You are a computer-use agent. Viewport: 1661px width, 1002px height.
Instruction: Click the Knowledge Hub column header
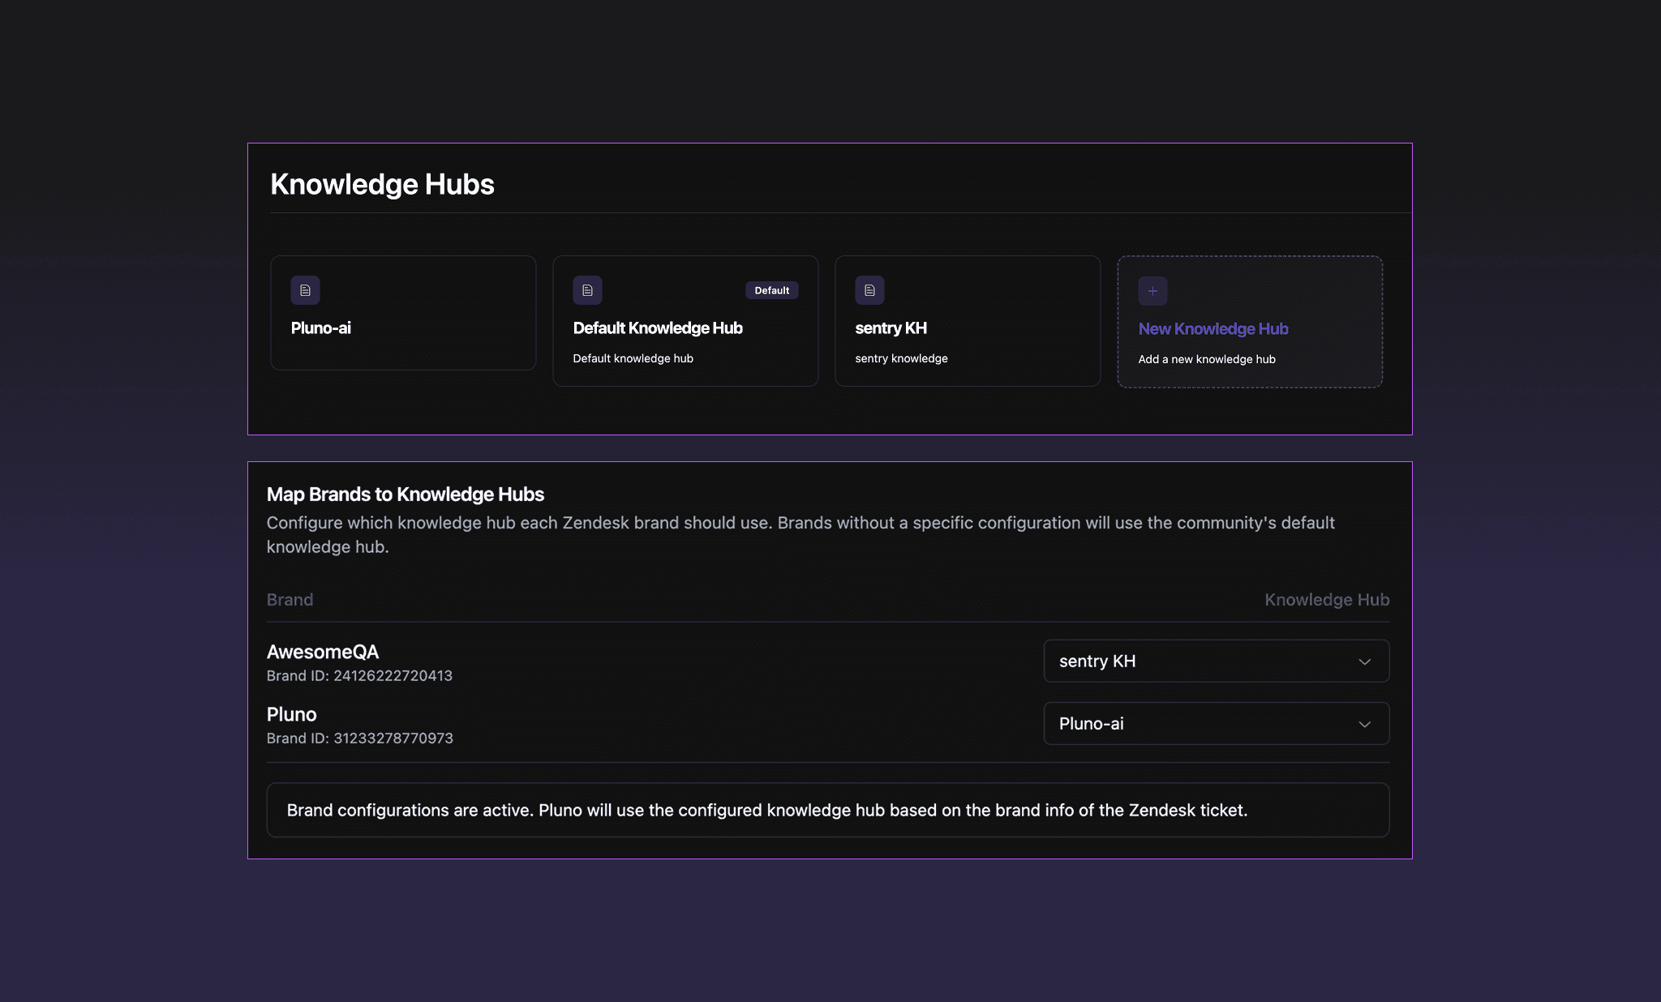pos(1326,599)
